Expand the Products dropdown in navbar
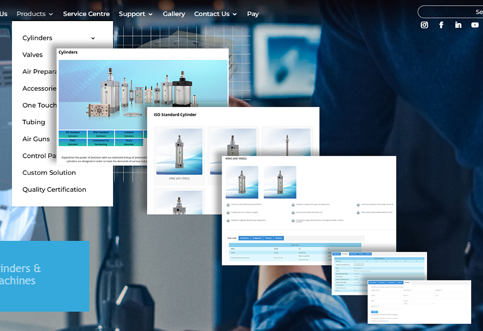Viewport: 483px width, 331px height. [x=35, y=14]
